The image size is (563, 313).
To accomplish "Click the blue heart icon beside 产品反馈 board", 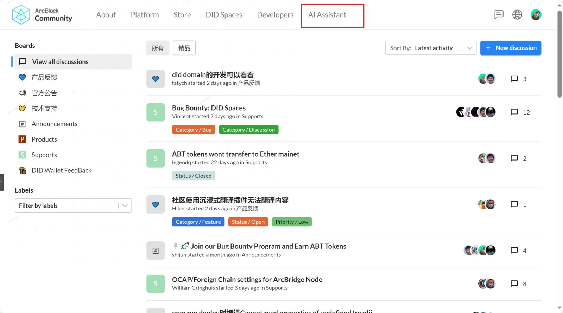I will point(22,77).
